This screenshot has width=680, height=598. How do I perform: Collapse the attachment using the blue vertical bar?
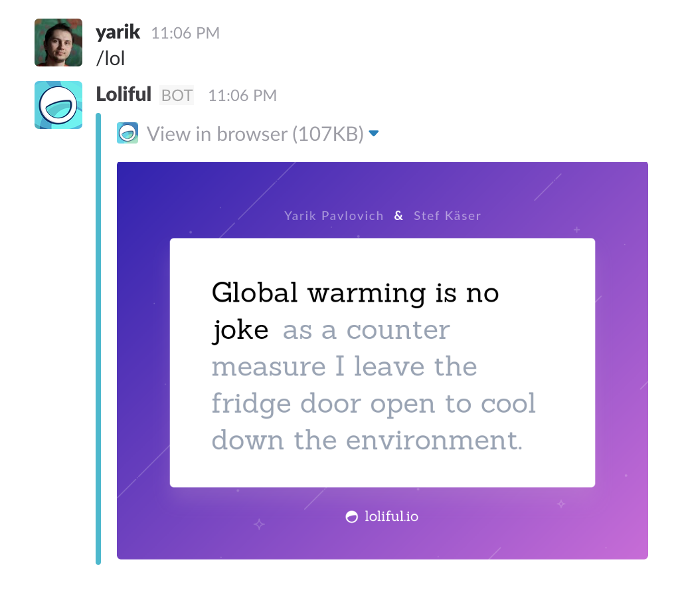pos(100,332)
